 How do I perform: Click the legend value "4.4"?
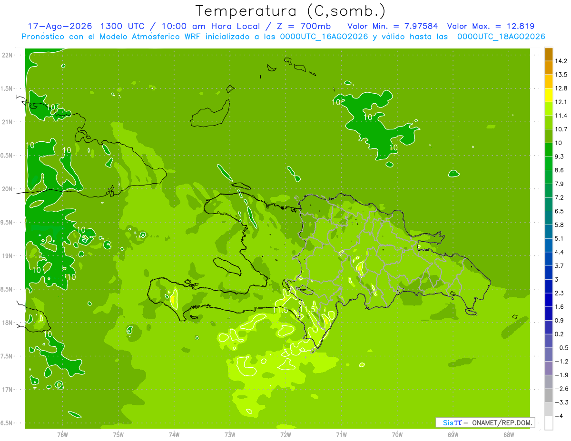coord(560,252)
